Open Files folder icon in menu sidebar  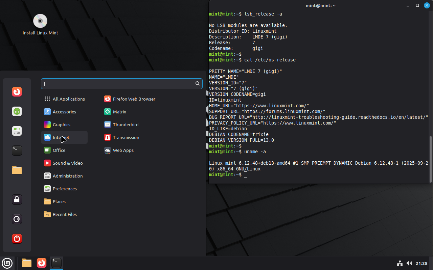(17, 170)
